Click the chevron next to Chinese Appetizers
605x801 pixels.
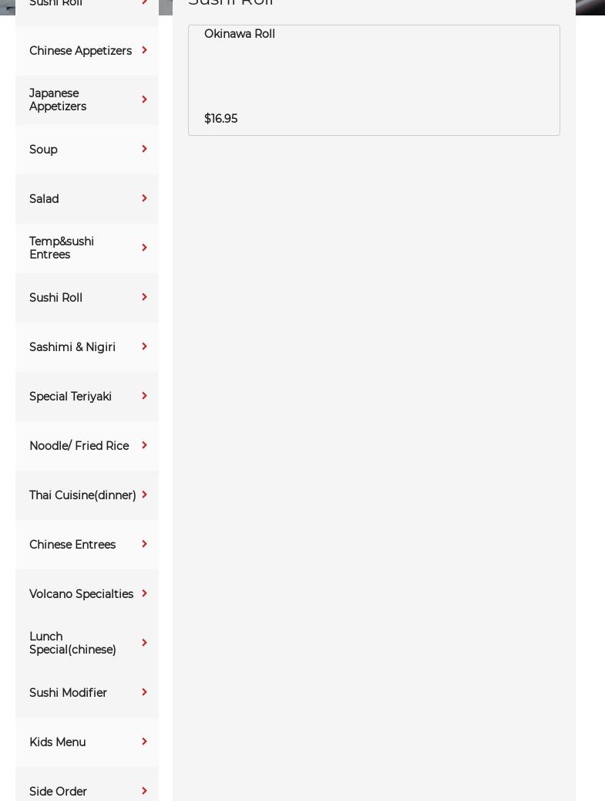click(x=144, y=50)
